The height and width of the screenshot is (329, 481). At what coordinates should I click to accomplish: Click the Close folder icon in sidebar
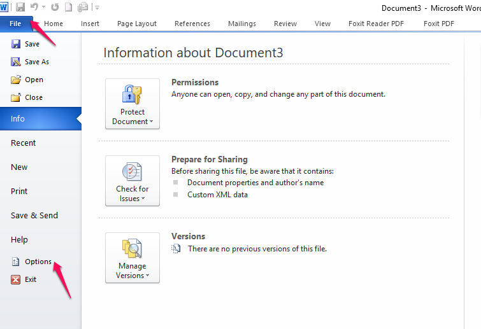pos(16,97)
